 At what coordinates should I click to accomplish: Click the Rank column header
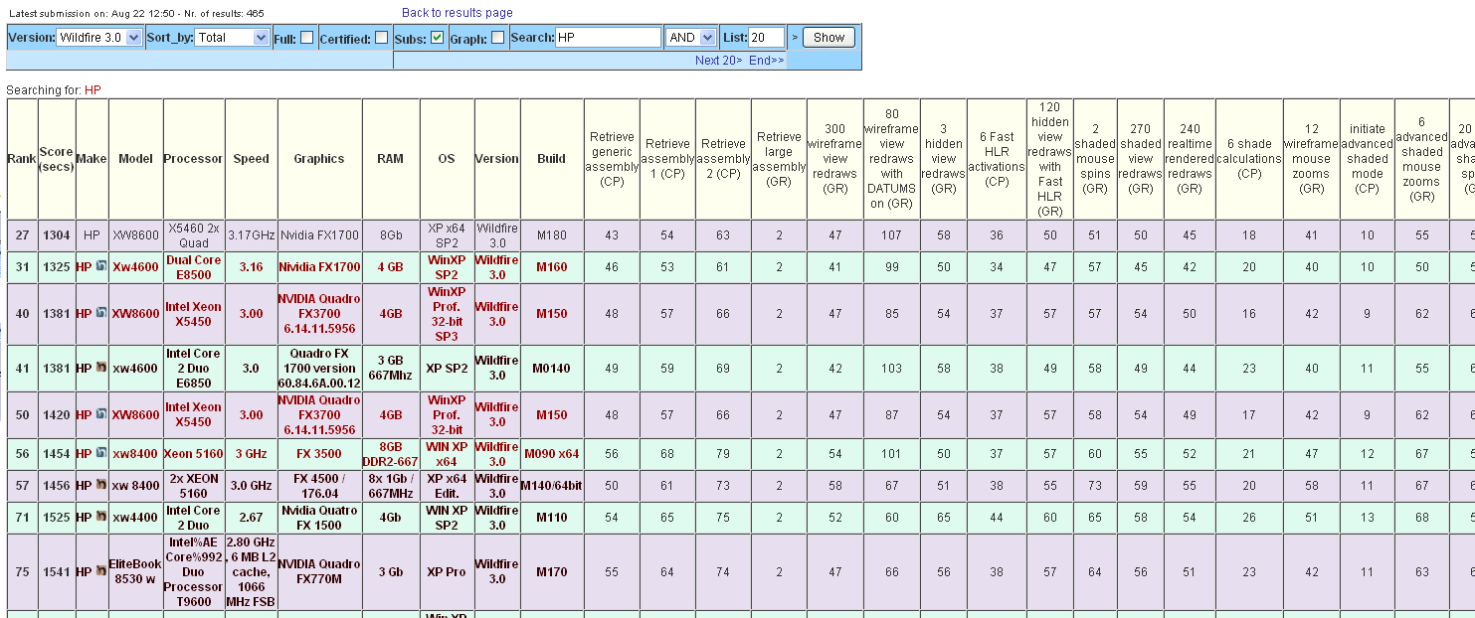point(22,159)
